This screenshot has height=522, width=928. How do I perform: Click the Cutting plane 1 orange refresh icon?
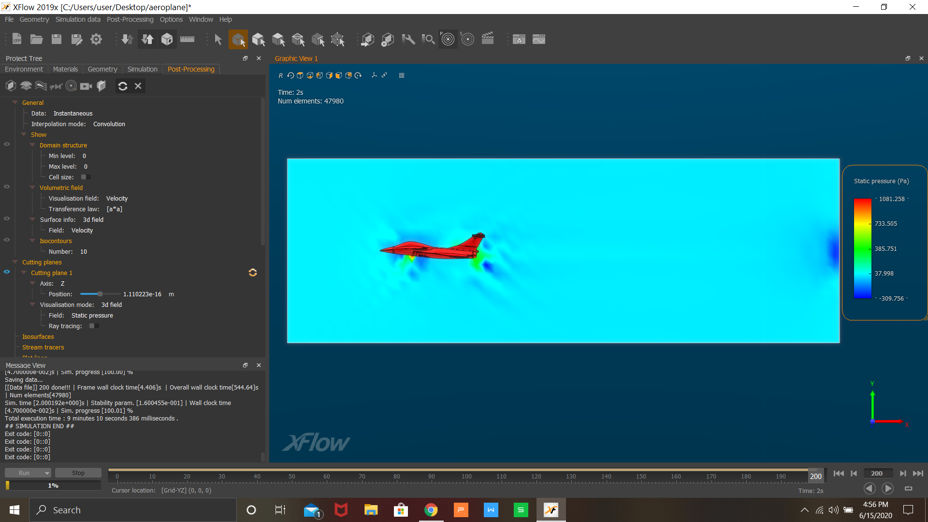click(253, 273)
